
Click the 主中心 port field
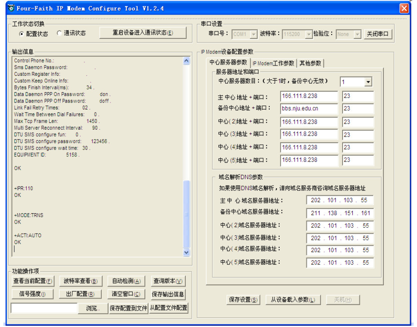(x=358, y=96)
